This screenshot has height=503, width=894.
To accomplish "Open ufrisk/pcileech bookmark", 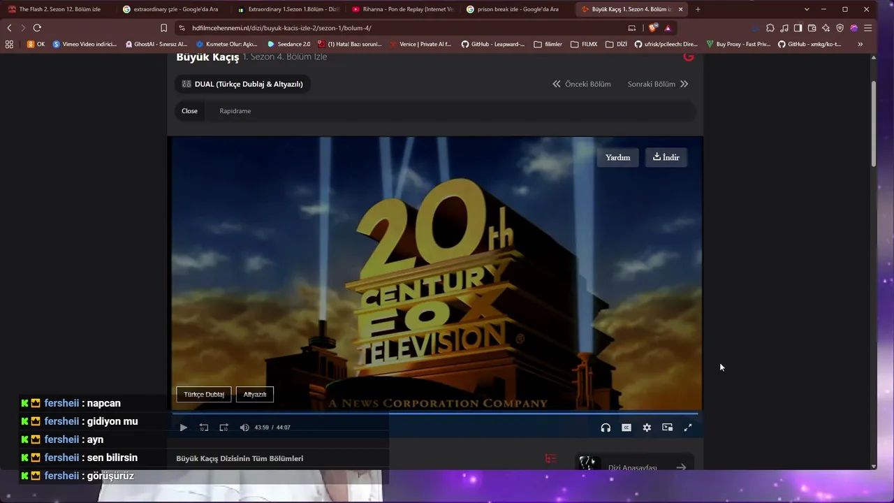I will pos(666,44).
